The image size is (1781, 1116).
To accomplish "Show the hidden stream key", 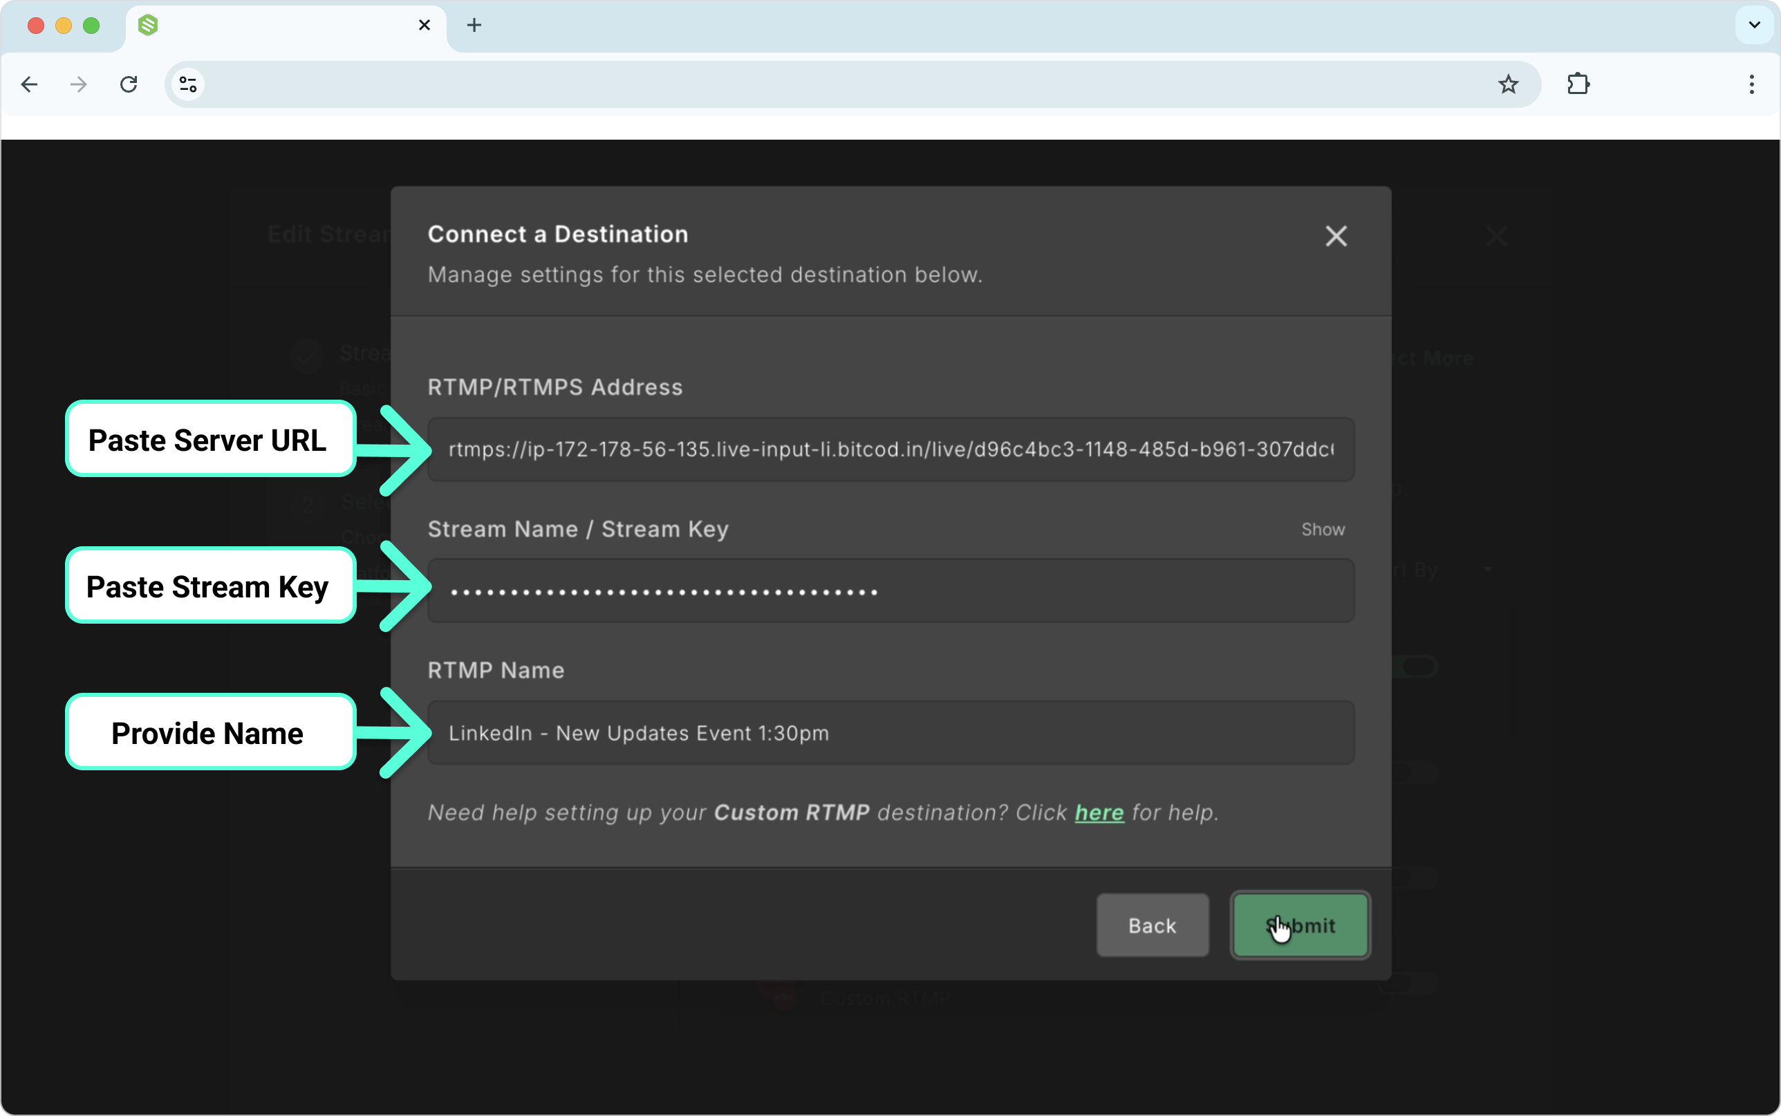I will pyautogui.click(x=1323, y=529).
